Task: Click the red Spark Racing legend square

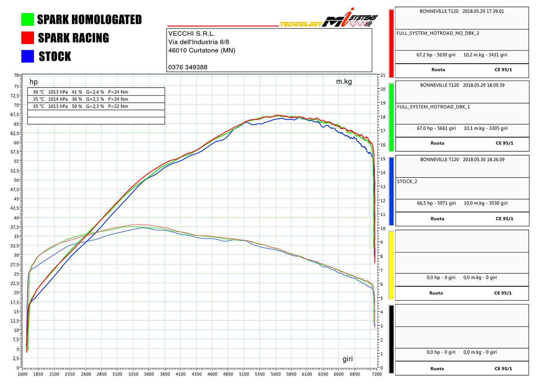Action: coord(27,38)
